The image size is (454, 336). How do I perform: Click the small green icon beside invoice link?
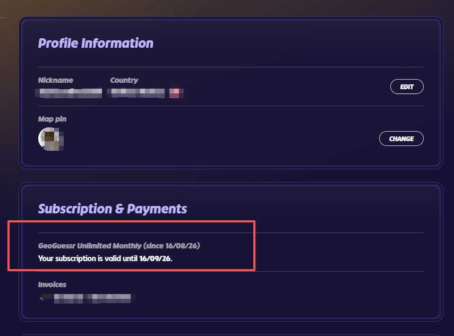coord(41,298)
